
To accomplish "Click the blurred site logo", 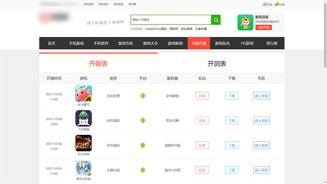I will [x=54, y=17].
